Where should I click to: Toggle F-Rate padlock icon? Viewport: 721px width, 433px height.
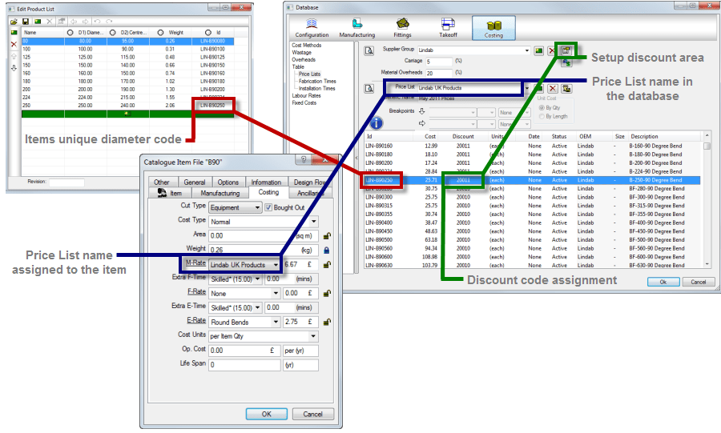[327, 294]
